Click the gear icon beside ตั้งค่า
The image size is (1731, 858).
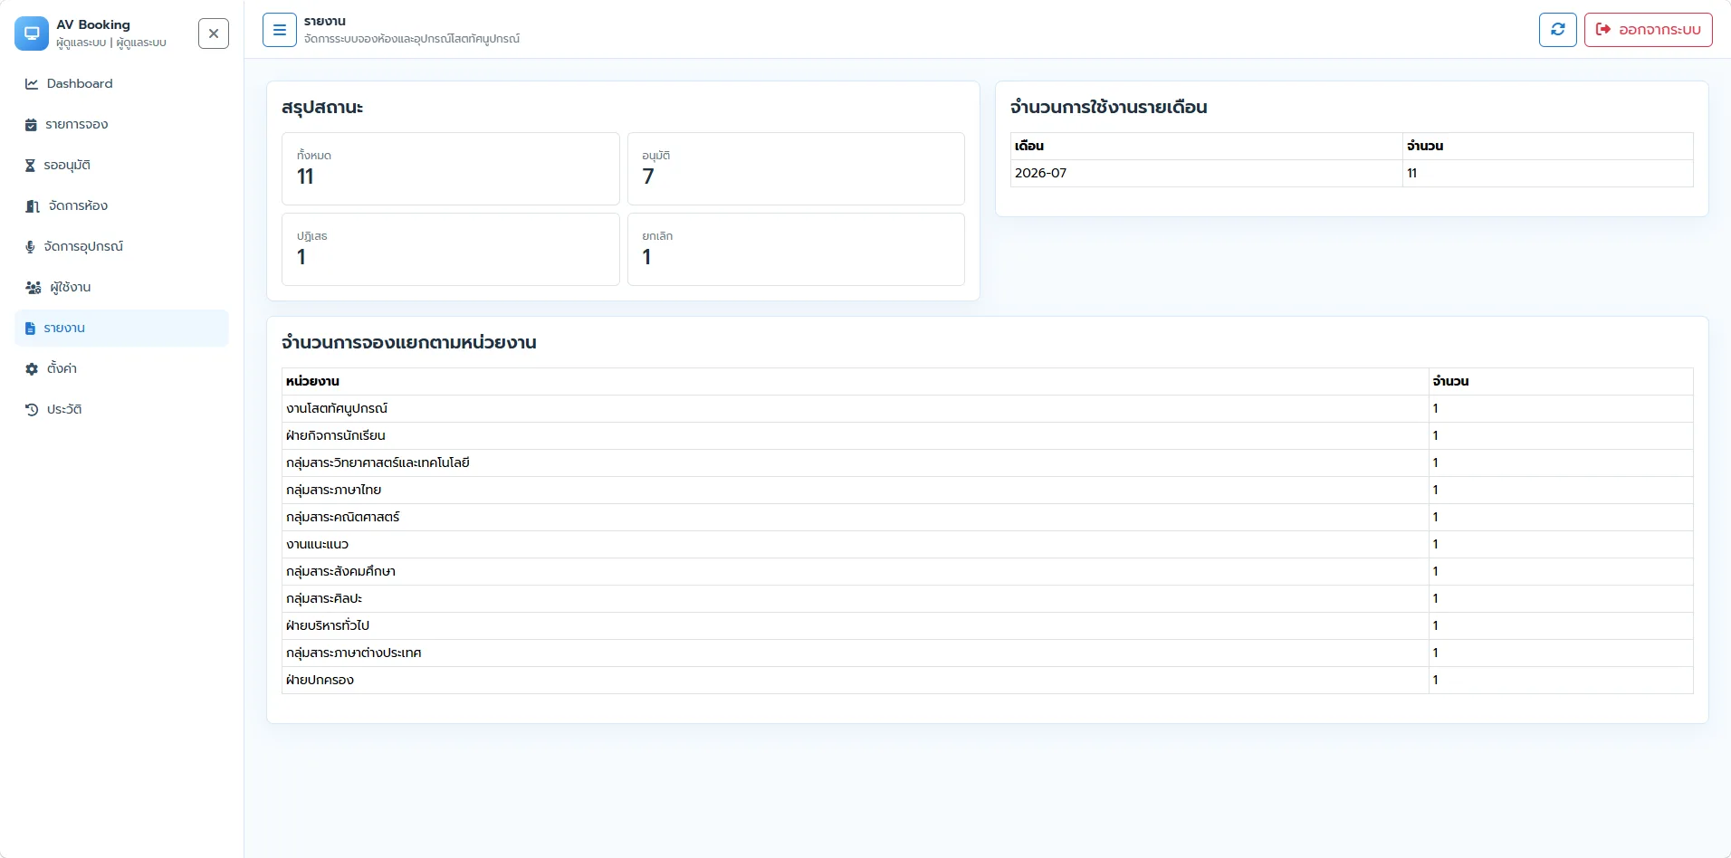coord(32,369)
